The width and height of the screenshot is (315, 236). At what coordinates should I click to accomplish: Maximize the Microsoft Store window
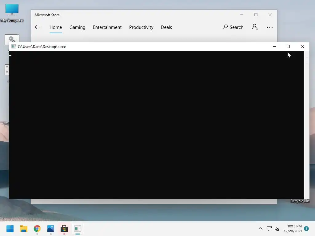click(256, 15)
